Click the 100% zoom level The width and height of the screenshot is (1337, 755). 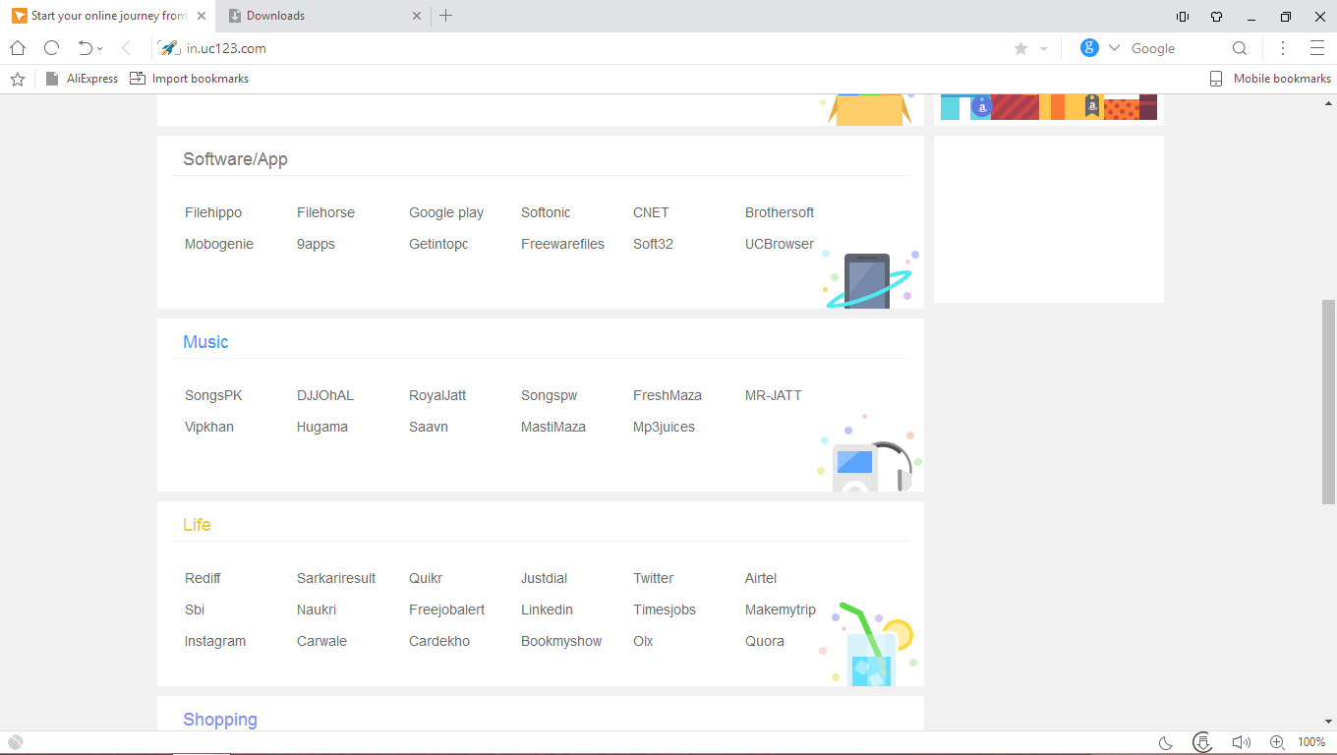(1311, 742)
